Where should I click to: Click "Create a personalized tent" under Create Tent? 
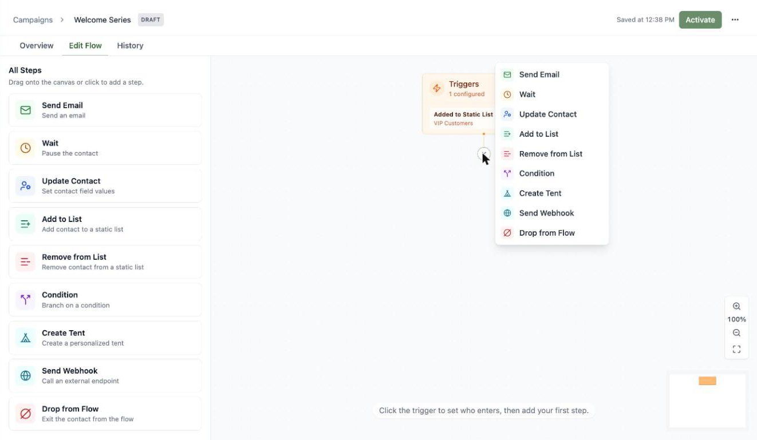click(x=83, y=343)
